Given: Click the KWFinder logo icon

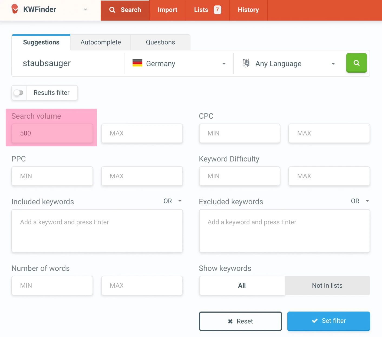Looking at the screenshot, I should coord(15,9).
